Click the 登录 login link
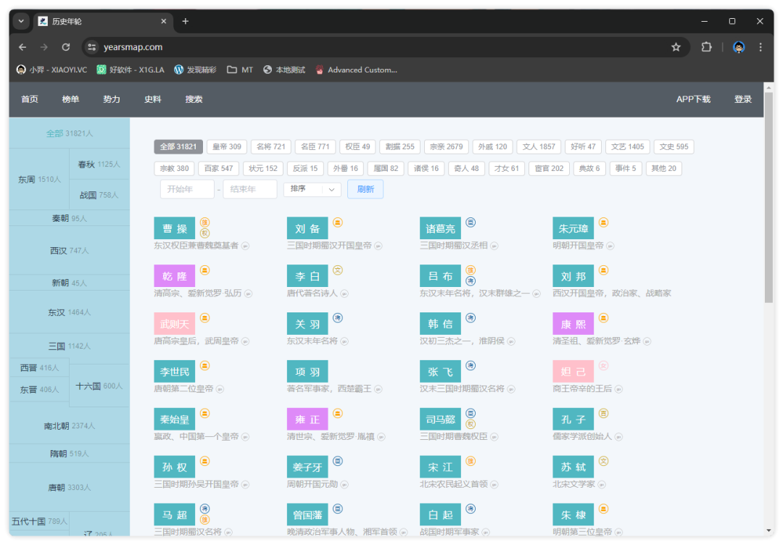783x545 pixels. pos(742,99)
